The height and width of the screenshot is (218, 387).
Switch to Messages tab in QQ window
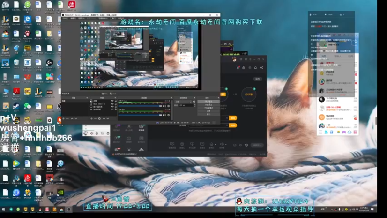tap(324, 56)
